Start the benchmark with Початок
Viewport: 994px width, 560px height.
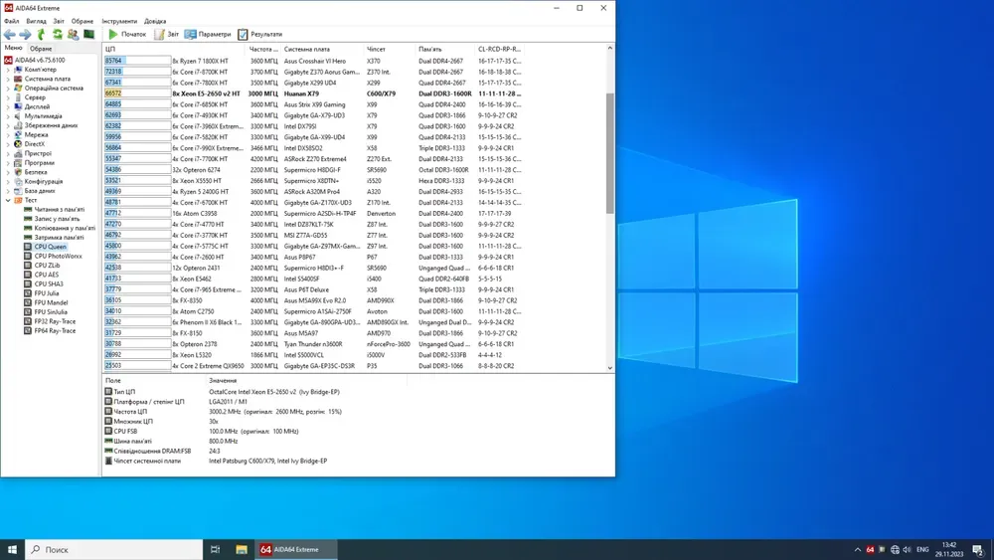pyautogui.click(x=126, y=34)
